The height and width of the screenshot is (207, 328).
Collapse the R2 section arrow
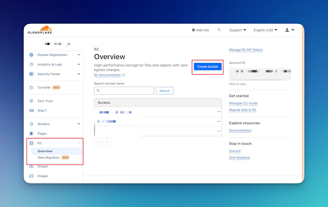79,143
